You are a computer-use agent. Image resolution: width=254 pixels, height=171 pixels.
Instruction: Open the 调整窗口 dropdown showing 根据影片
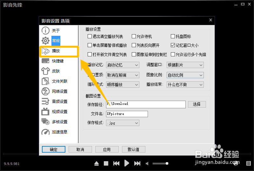(x=185, y=65)
